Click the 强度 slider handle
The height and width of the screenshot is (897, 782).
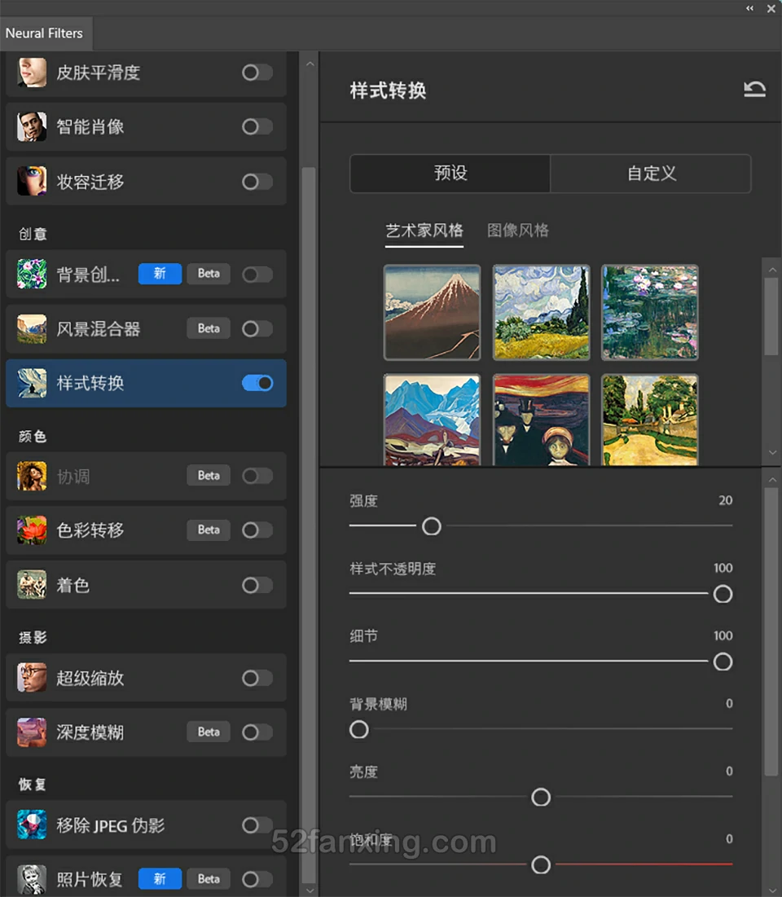[432, 525]
